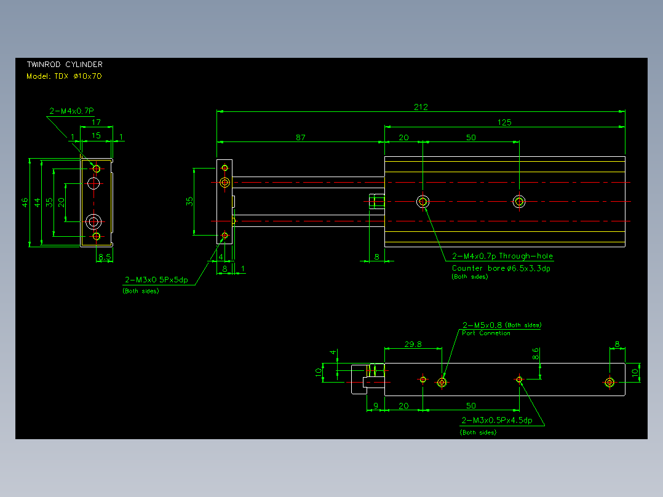Click the 87 rod length dimension
This screenshot has width=663, height=497.
301,137
